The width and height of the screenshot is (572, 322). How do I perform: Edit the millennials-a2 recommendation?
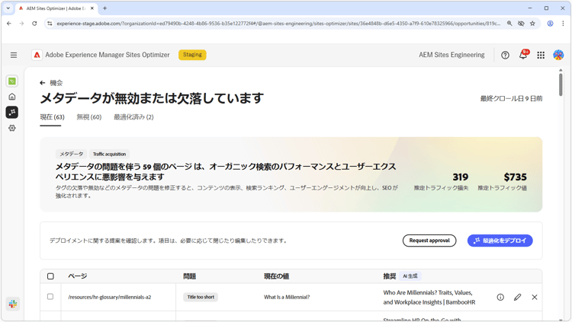(517, 297)
